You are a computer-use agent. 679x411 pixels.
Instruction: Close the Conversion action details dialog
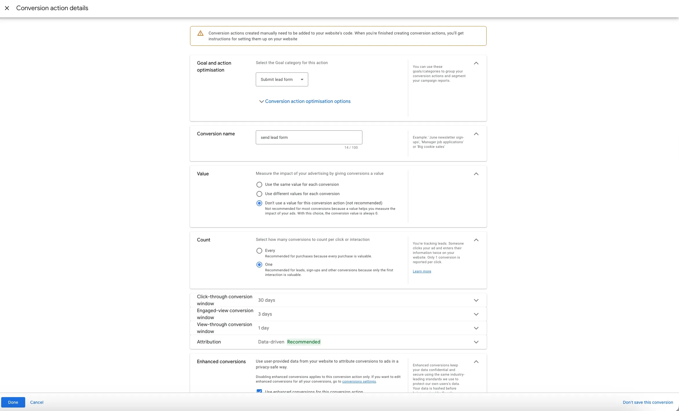tap(7, 8)
